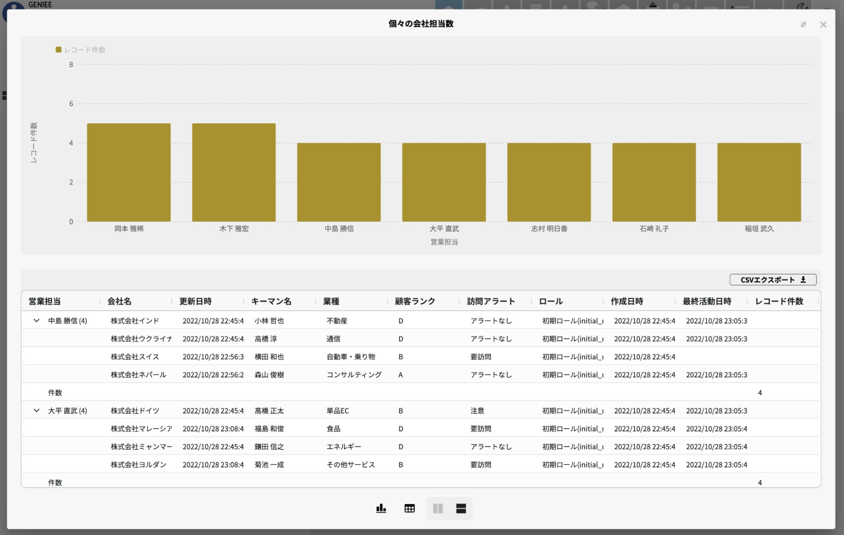The height and width of the screenshot is (535, 844).
Task: Click the 木下 雅宏 bar
Action: [234, 173]
